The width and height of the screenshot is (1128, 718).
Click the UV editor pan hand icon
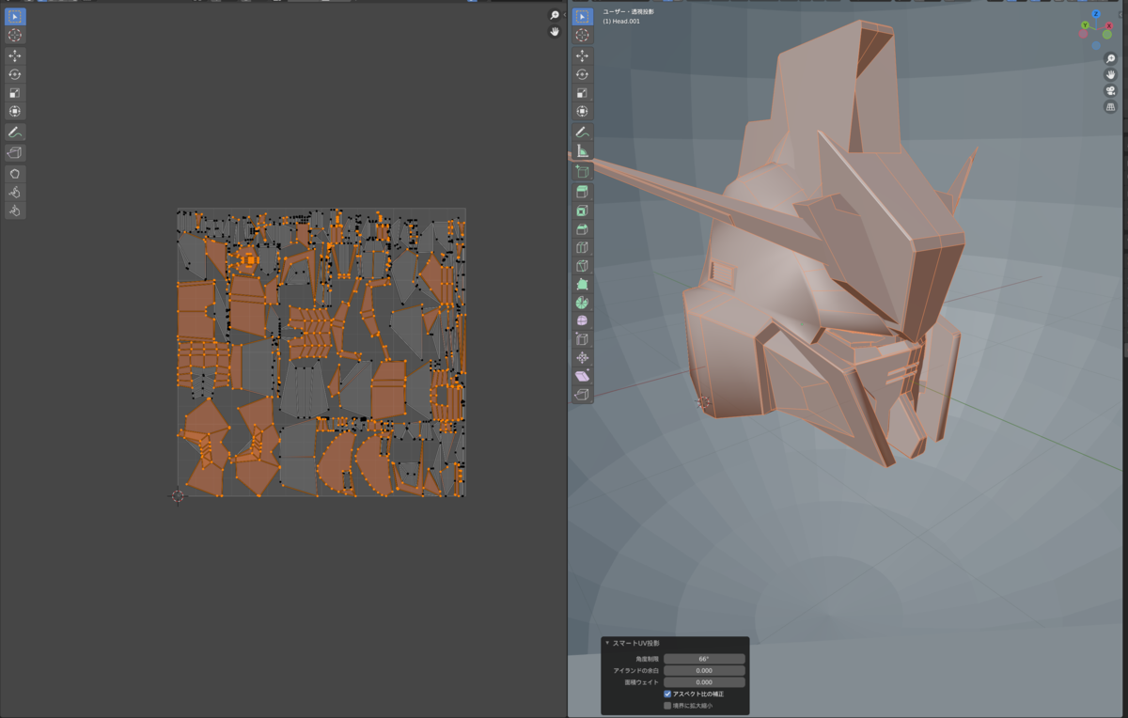click(555, 31)
